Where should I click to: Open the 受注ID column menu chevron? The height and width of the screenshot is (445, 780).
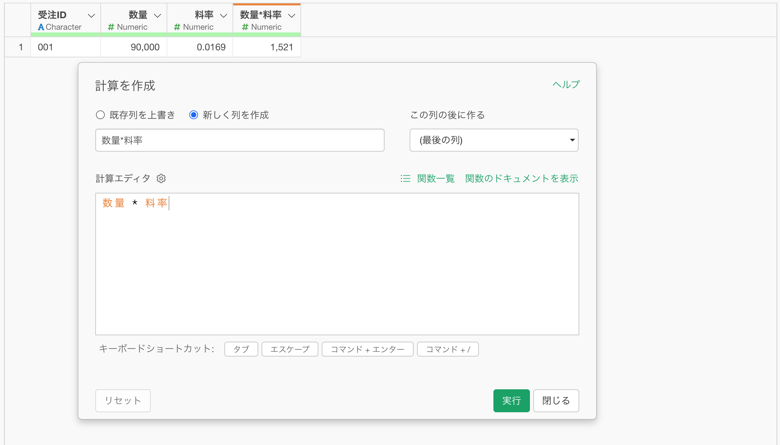(x=91, y=16)
